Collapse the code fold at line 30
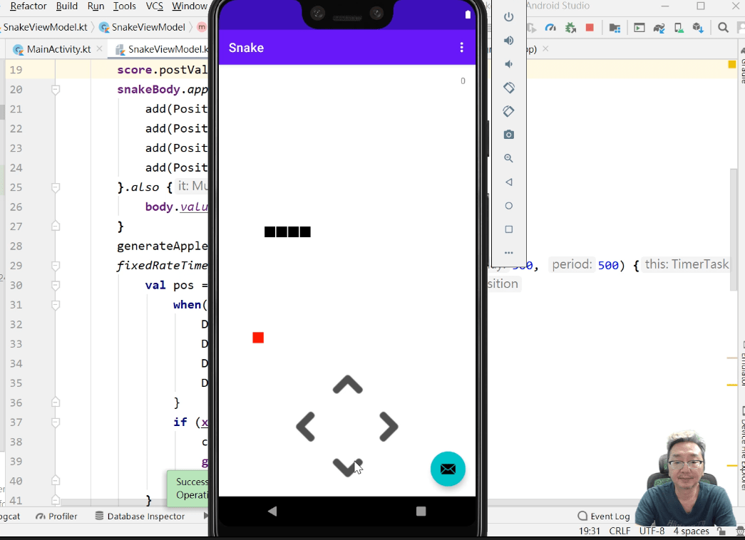 56,285
